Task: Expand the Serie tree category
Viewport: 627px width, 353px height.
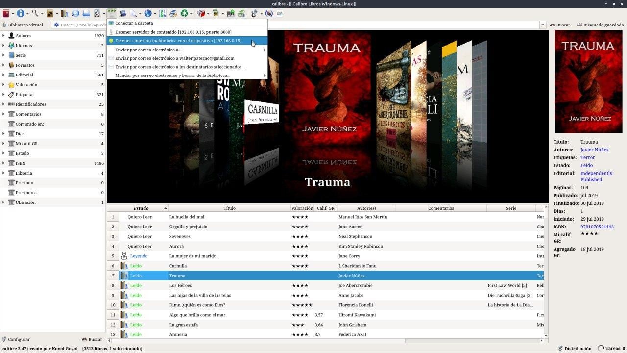Action: 3,55
